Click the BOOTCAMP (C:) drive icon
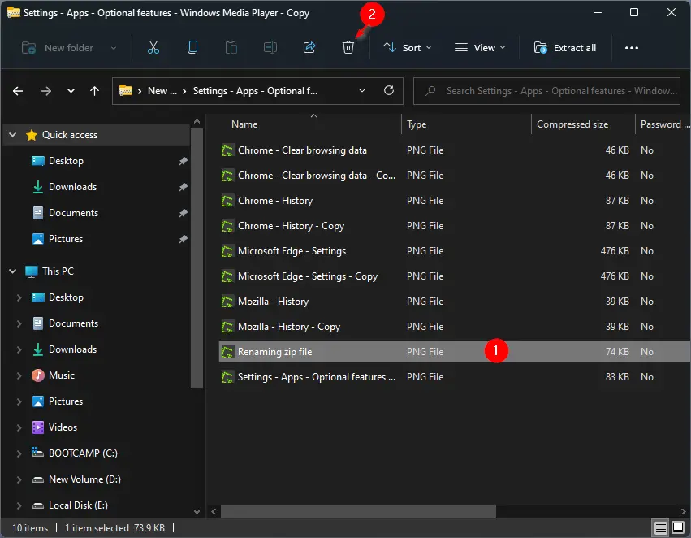 click(38, 453)
